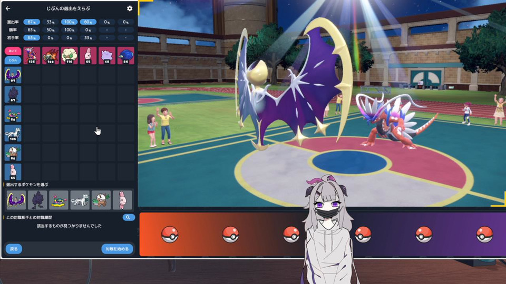Click own colorful Pokémon row icon labeled 50
This screenshot has width=506, height=284.
[x=13, y=114]
